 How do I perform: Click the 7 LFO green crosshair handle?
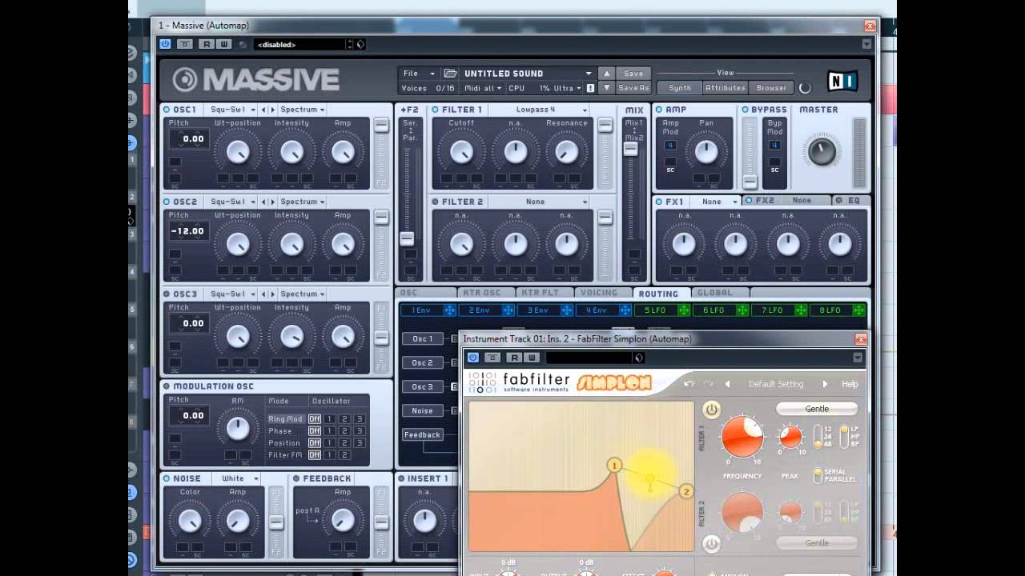[800, 310]
